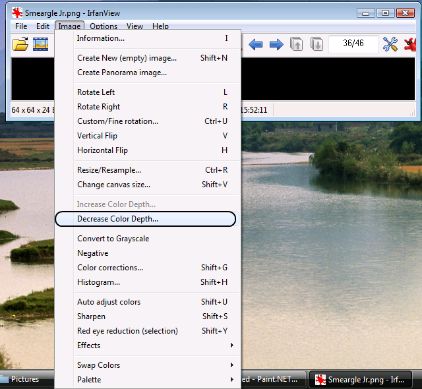Open Color corrections...
This screenshot has width=422, height=389.
pos(147,268)
